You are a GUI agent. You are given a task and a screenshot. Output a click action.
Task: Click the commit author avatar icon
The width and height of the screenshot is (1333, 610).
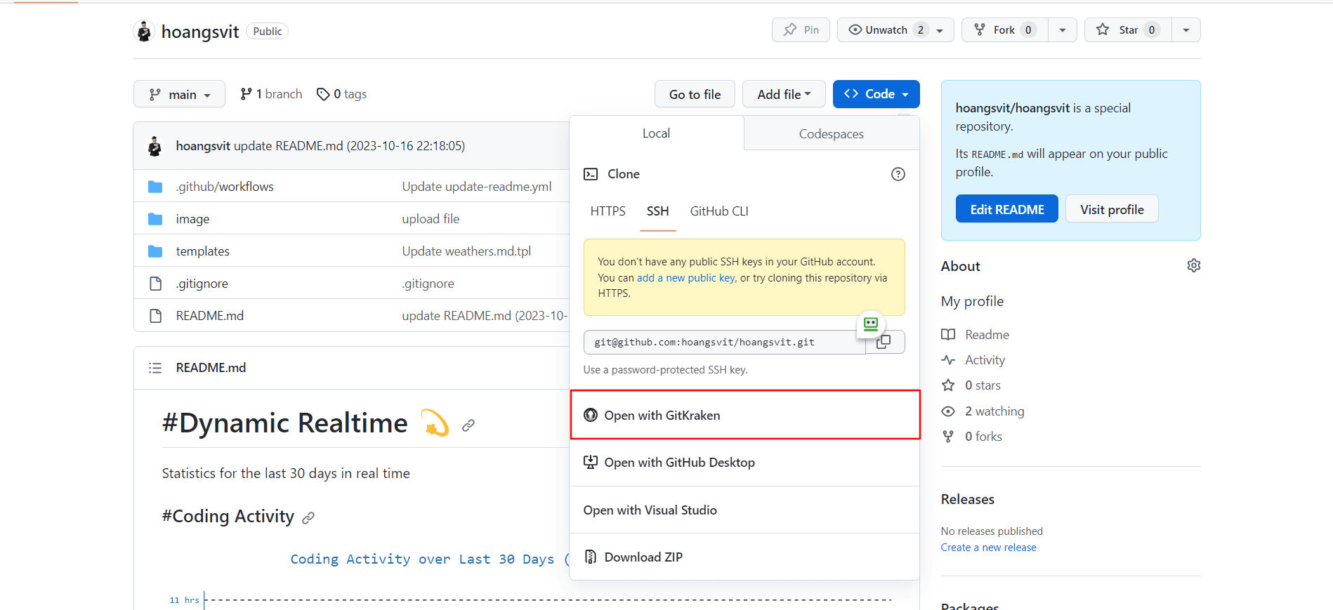pos(155,146)
